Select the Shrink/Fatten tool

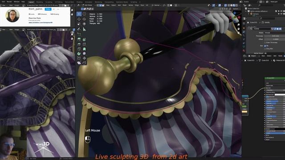[84, 58]
